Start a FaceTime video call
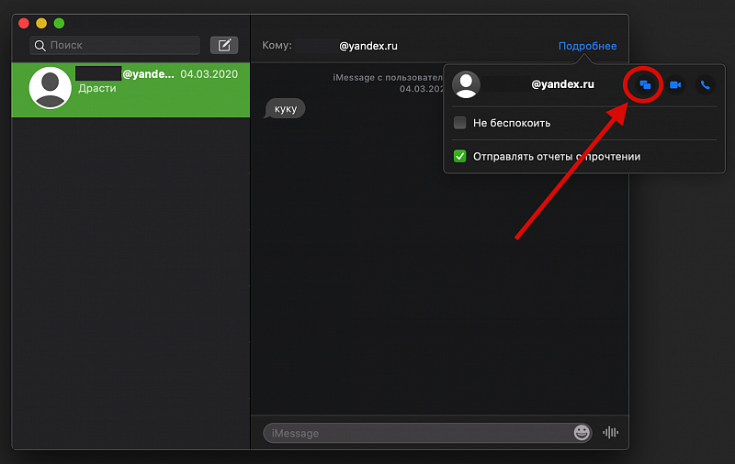Image resolution: width=735 pixels, height=464 pixels. (675, 84)
